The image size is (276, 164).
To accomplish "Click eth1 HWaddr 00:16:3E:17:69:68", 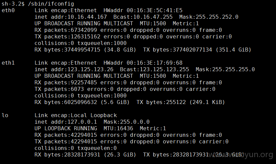I will click(143, 63).
